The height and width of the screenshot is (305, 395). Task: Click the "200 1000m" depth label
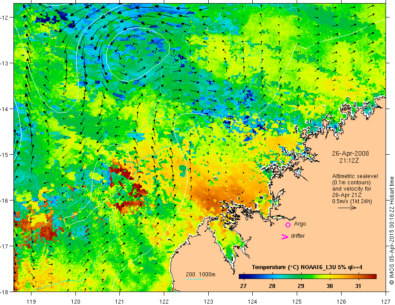pos(201,274)
